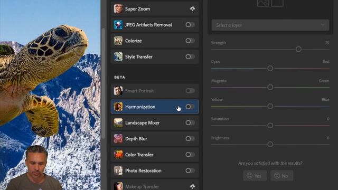Click the Strength value 75
Image resolution: width=338 pixels, height=190 pixels.
click(327, 43)
